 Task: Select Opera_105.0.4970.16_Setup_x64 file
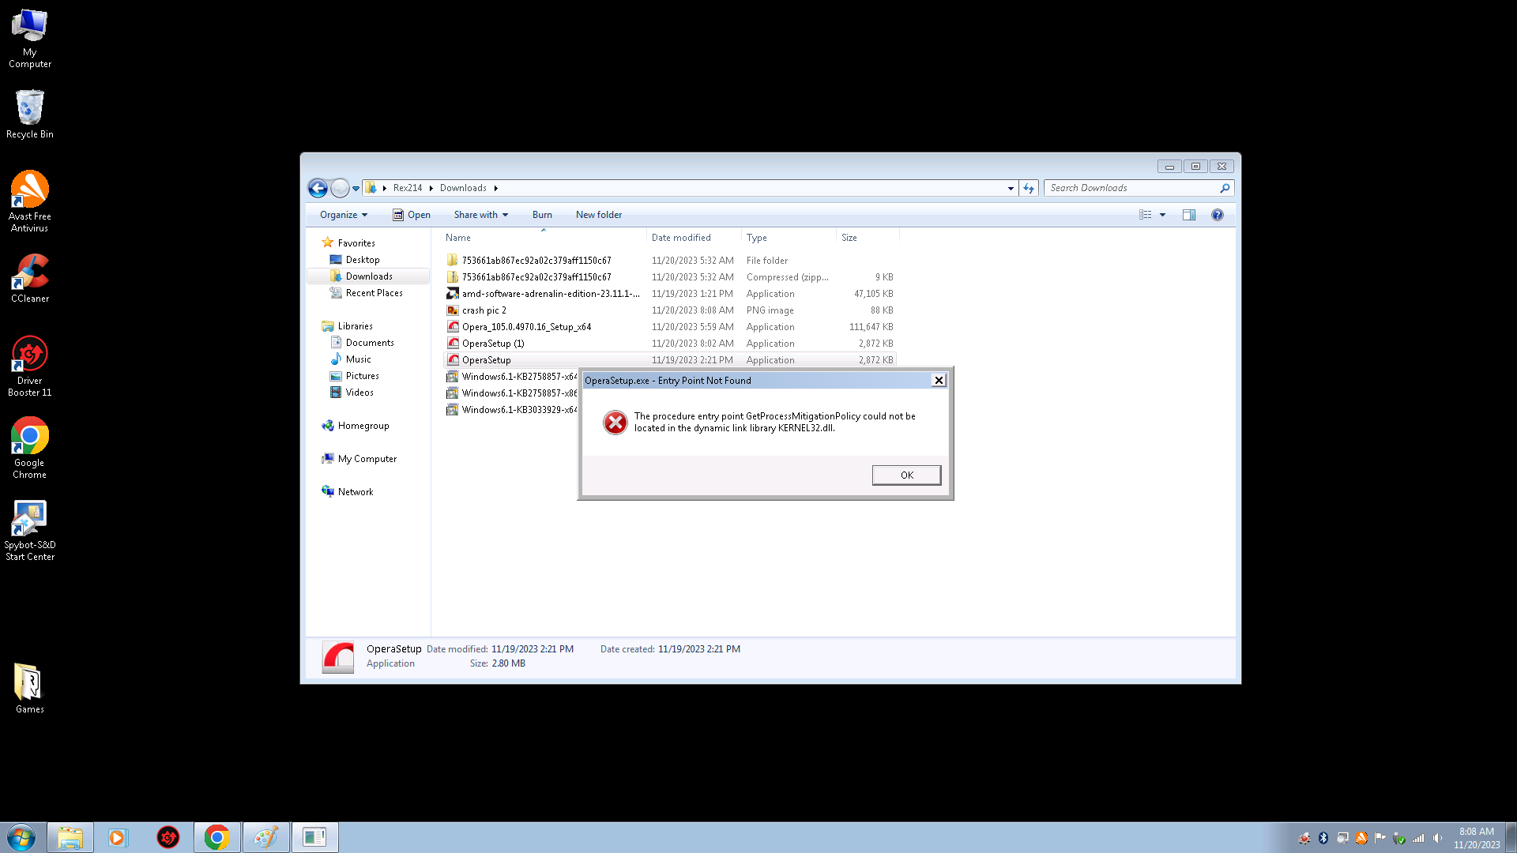(x=670, y=327)
